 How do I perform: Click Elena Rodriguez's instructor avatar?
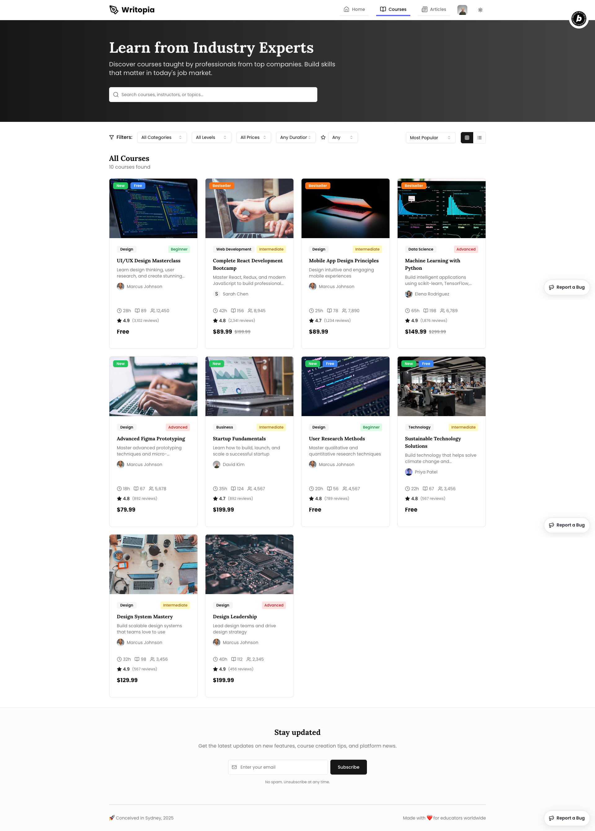pos(409,294)
